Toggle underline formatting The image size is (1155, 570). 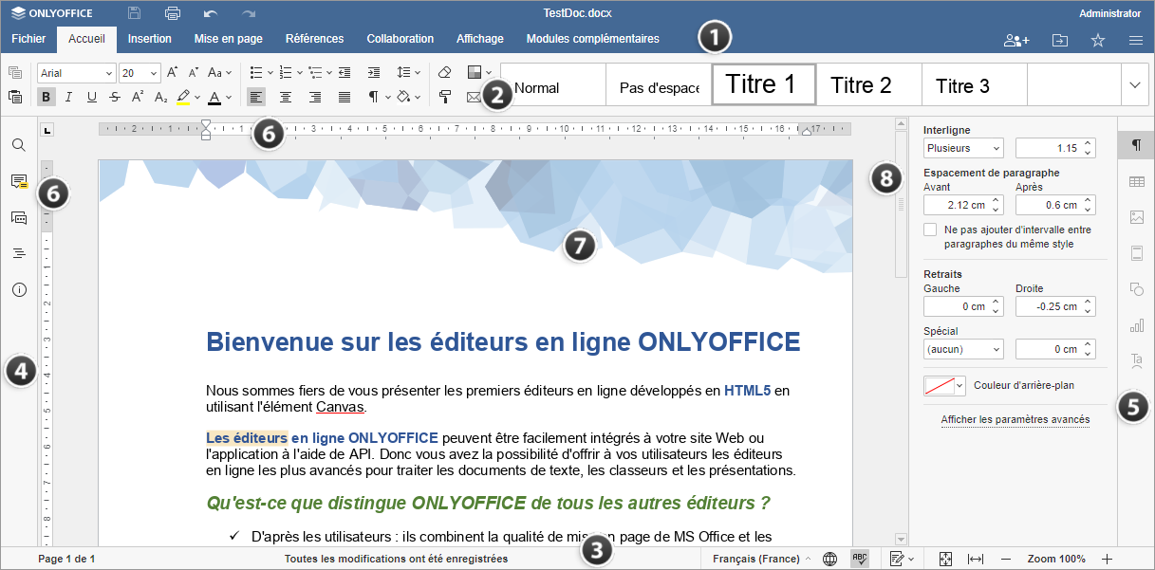tap(92, 96)
